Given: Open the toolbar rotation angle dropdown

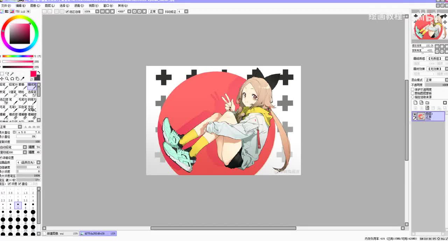Looking at the screenshot, I should tap(129, 12).
